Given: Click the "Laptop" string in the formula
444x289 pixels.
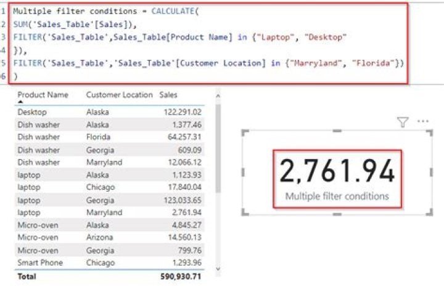Looking at the screenshot, I should (x=275, y=38).
